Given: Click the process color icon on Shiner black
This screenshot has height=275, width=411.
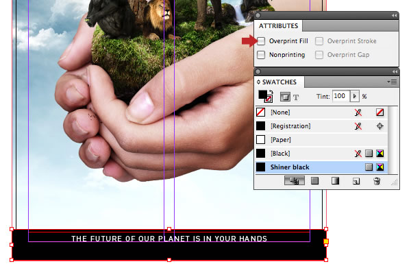Looking at the screenshot, I should coord(369,167).
